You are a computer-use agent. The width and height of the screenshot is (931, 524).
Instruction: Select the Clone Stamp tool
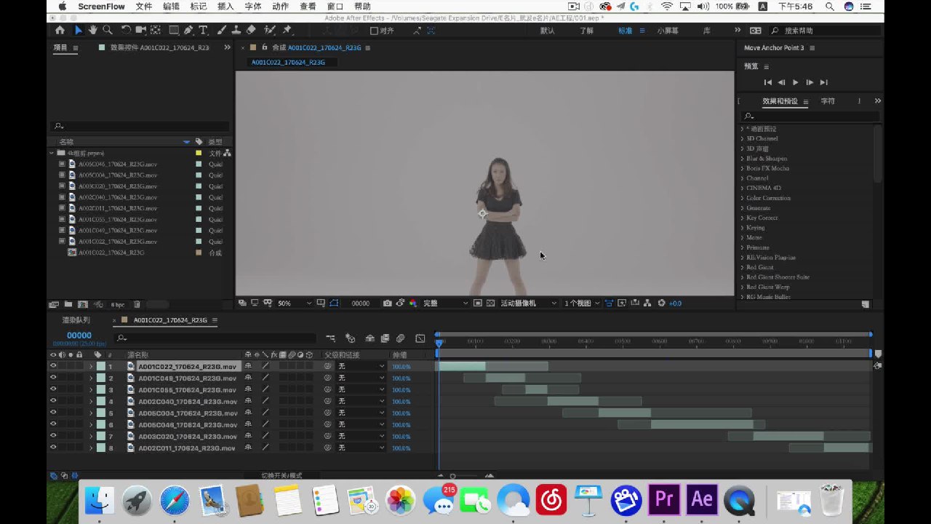click(x=236, y=31)
